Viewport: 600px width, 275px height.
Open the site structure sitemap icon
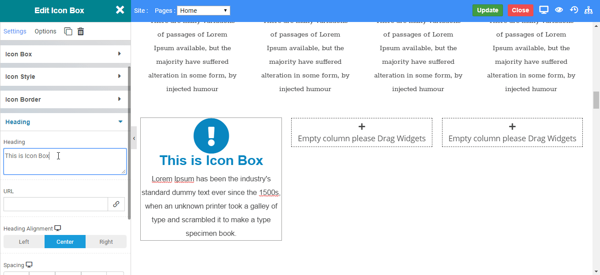[589, 10]
